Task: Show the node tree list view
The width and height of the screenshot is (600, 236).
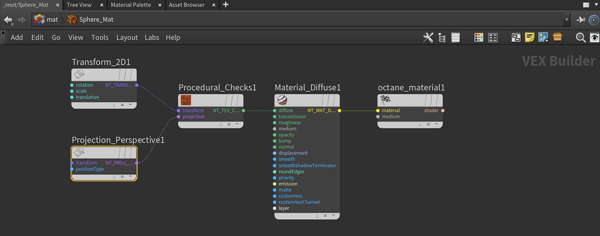Action: point(441,37)
